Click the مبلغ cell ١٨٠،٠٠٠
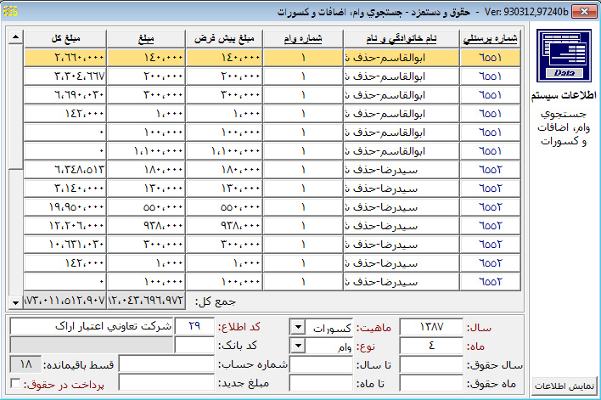Screen dimensions: 601x400 point(146,170)
